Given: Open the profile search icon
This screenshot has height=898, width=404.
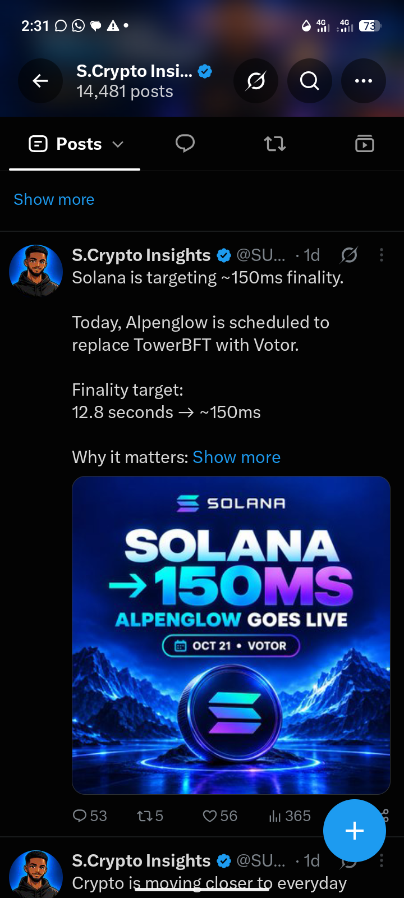Looking at the screenshot, I should (310, 81).
